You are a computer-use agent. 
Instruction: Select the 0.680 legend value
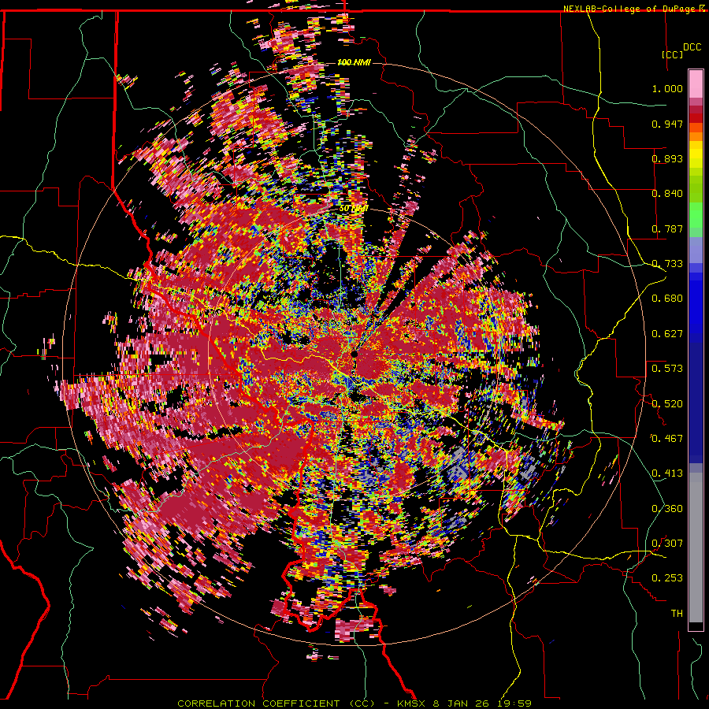point(667,299)
